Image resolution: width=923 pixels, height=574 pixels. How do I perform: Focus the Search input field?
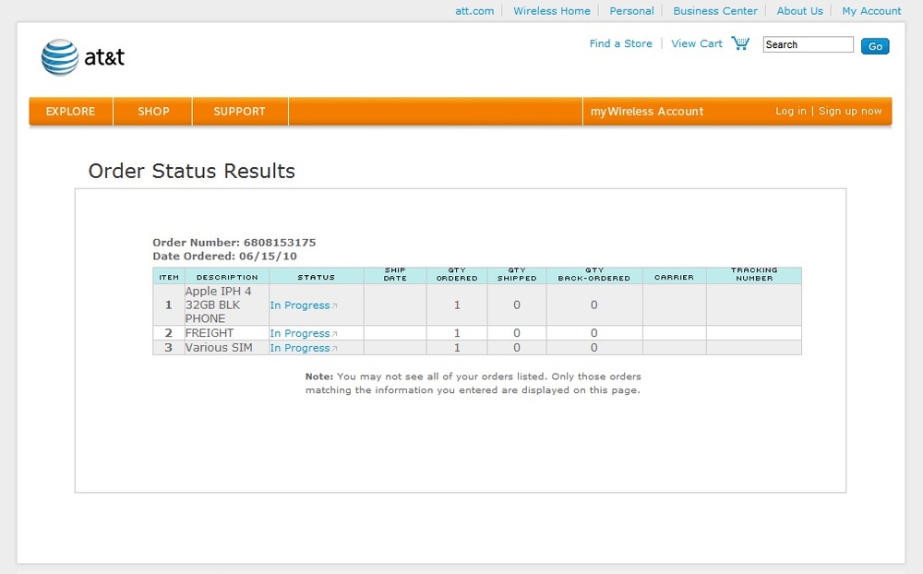click(x=808, y=44)
